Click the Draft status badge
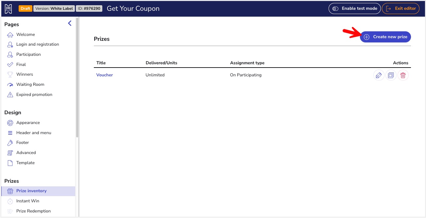The width and height of the screenshot is (426, 218). pos(25,8)
